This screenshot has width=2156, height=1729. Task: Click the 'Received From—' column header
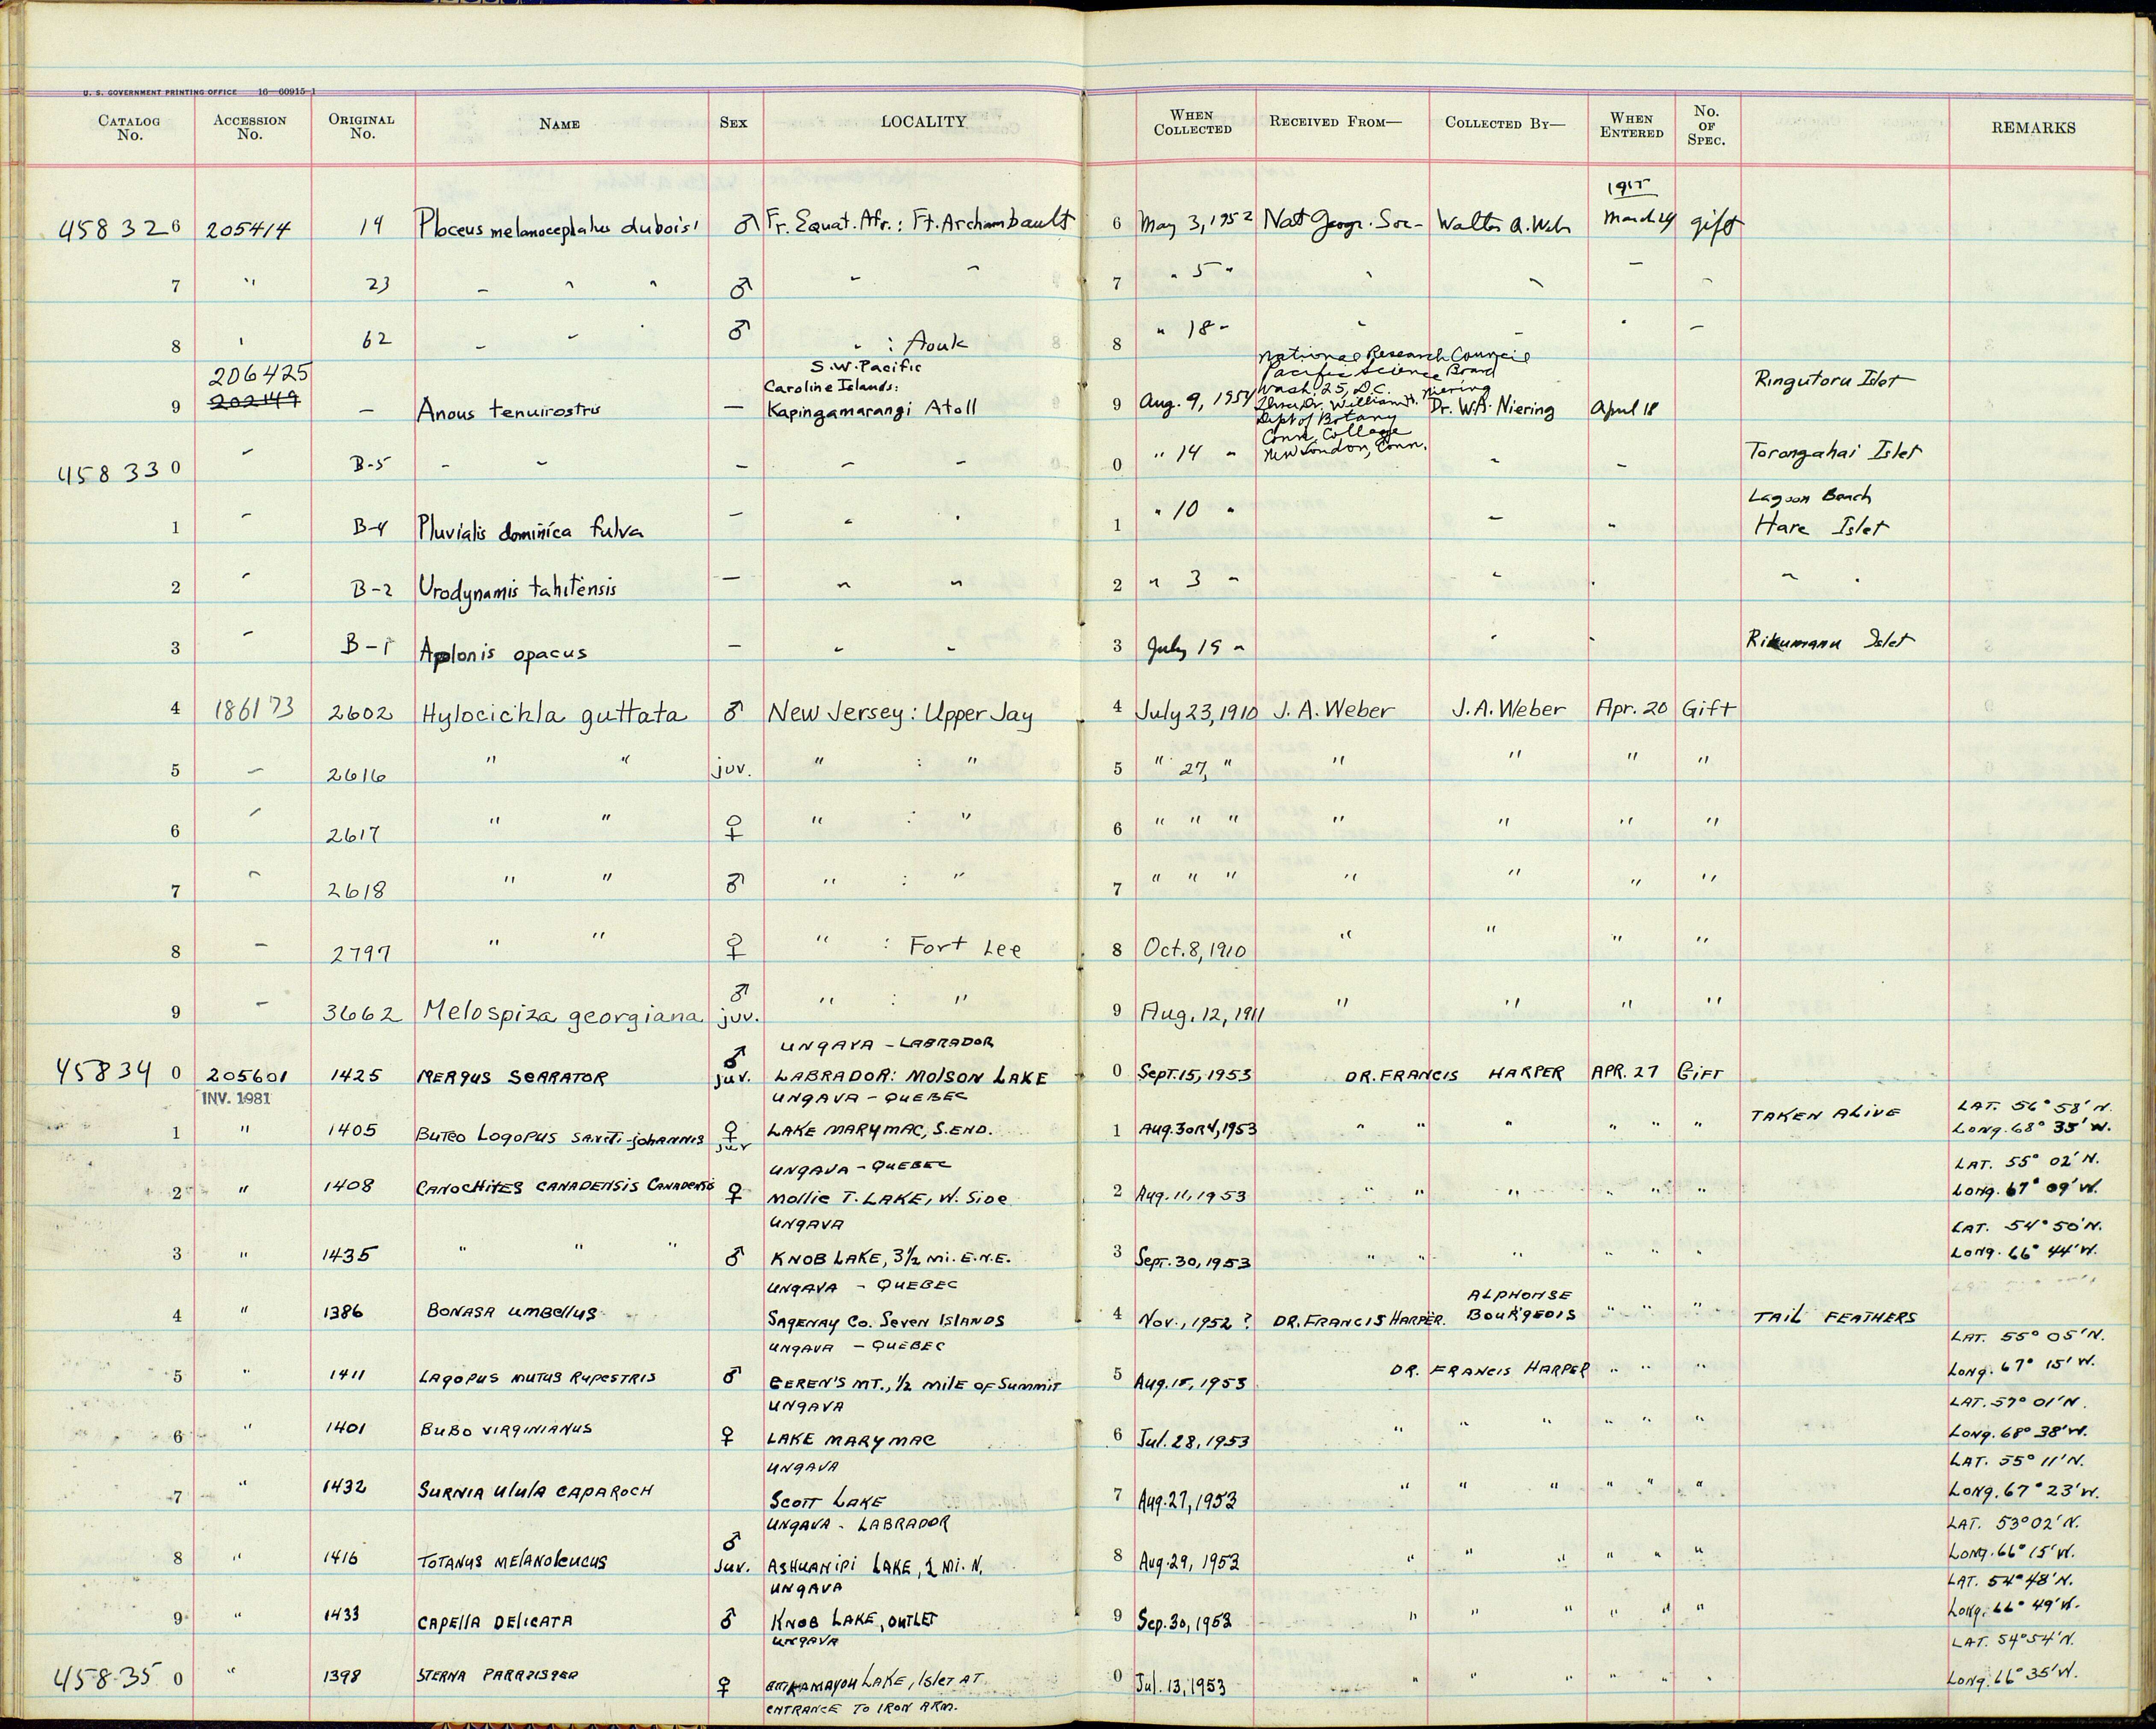coord(1336,122)
